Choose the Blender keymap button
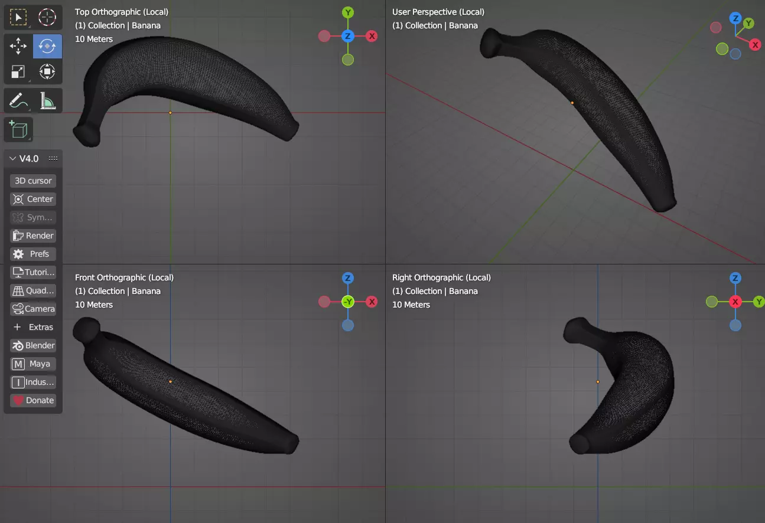This screenshot has height=523, width=765. click(33, 345)
